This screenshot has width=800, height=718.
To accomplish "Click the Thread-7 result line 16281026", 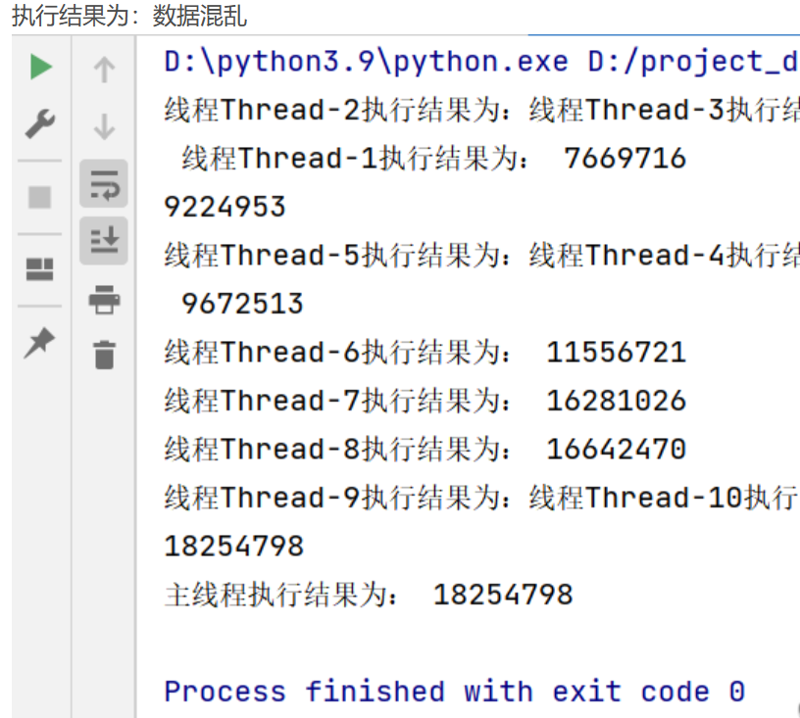I will click(425, 401).
